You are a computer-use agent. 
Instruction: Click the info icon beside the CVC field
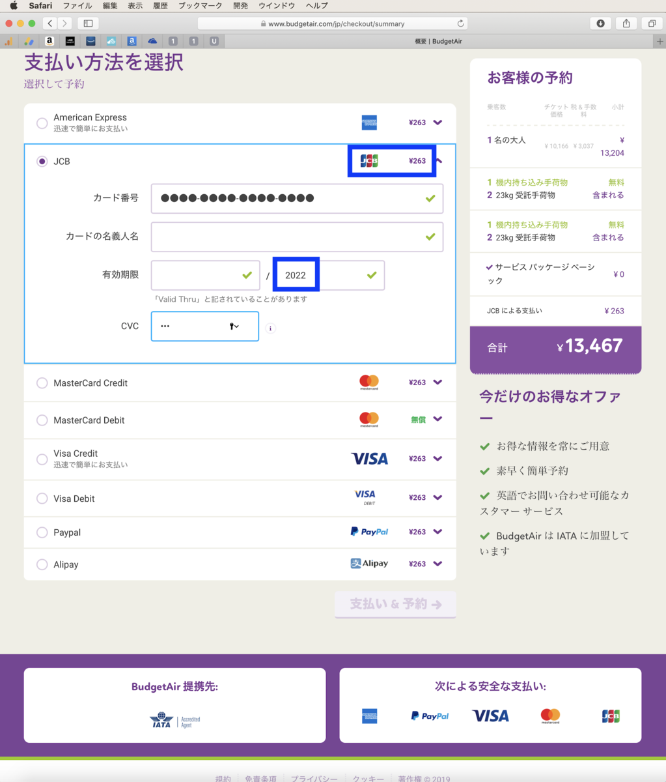coord(271,328)
